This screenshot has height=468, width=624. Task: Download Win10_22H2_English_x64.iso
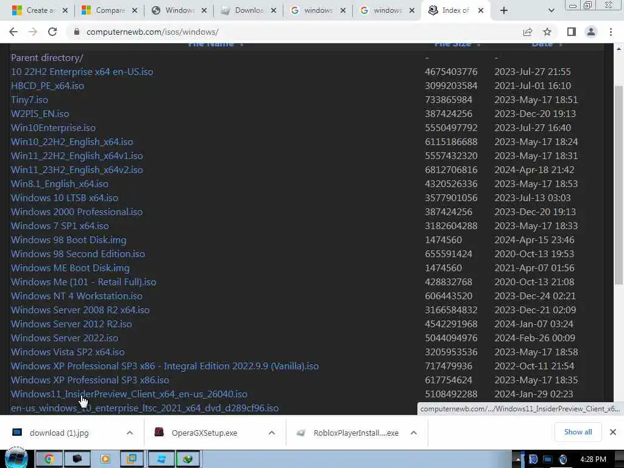point(72,141)
